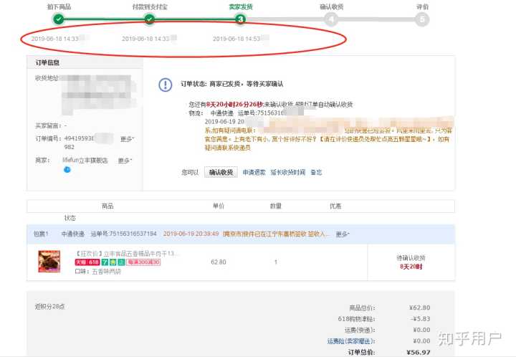Image resolution: width=516 pixels, height=357 pixels.
Task: Click the 确认收货 button
Action: coord(221,172)
